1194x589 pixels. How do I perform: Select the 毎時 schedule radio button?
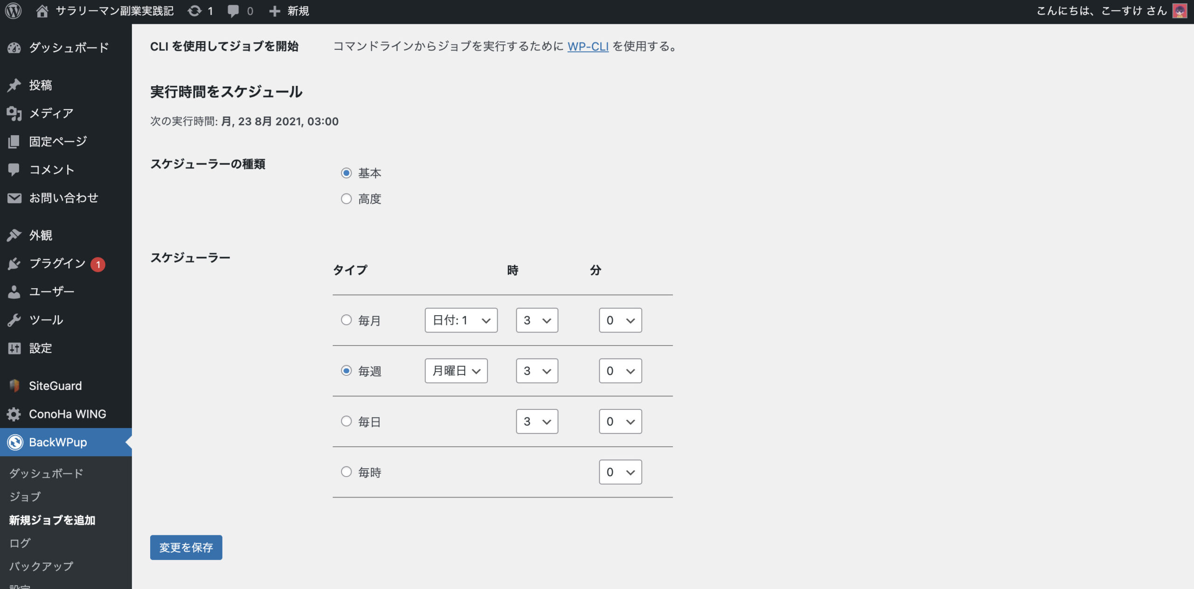[346, 471]
